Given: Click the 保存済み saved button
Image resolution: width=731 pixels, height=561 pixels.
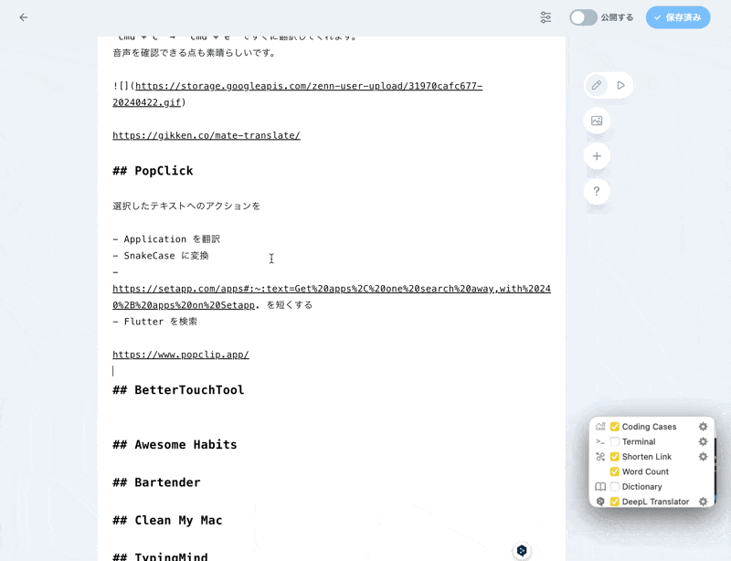Looking at the screenshot, I should pyautogui.click(x=678, y=17).
